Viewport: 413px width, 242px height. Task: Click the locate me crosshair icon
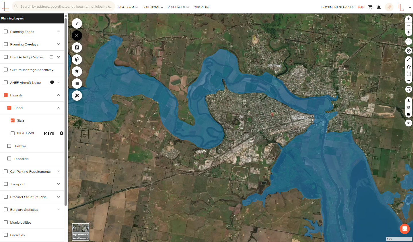(409, 51)
